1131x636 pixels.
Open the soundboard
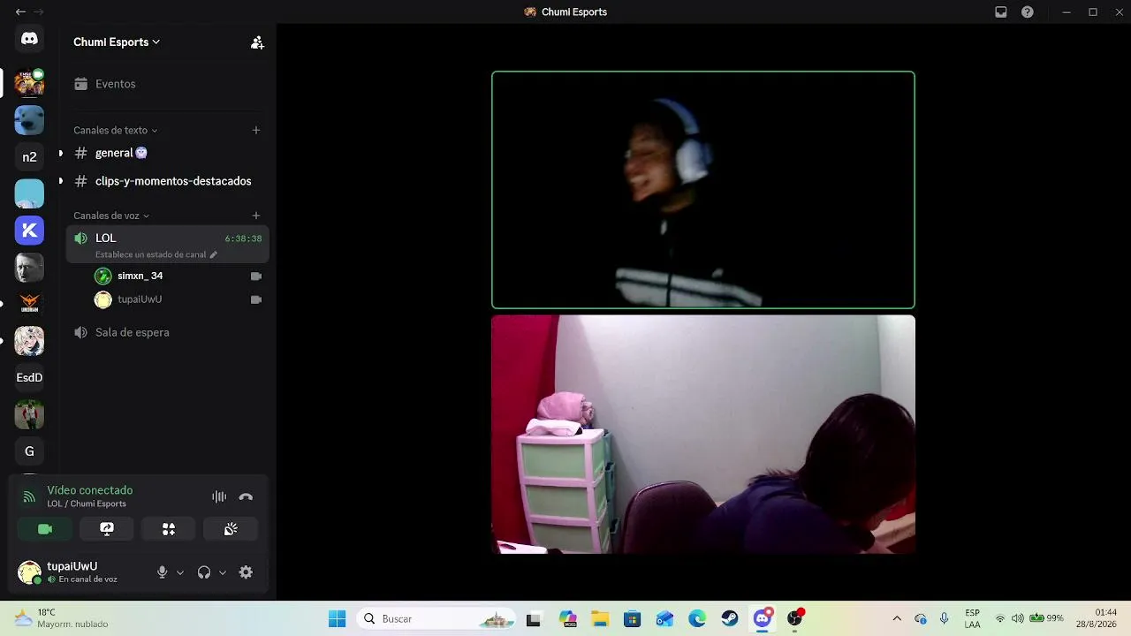[231, 529]
